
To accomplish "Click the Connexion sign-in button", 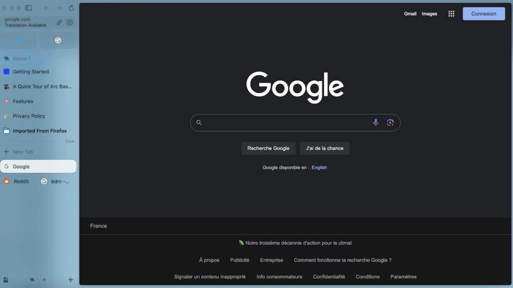I will point(483,14).
